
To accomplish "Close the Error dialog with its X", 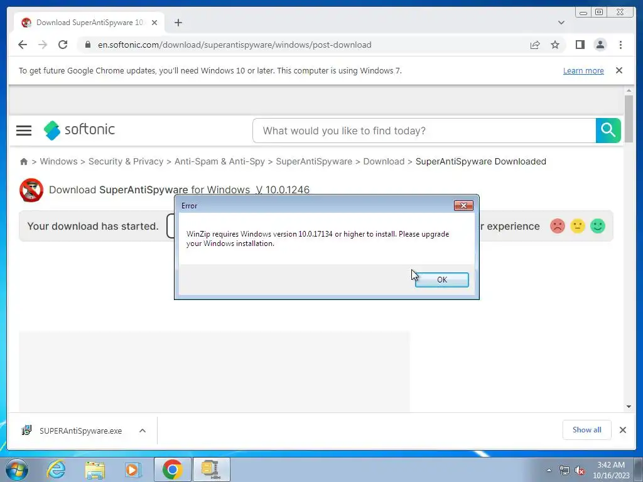I will (x=463, y=205).
